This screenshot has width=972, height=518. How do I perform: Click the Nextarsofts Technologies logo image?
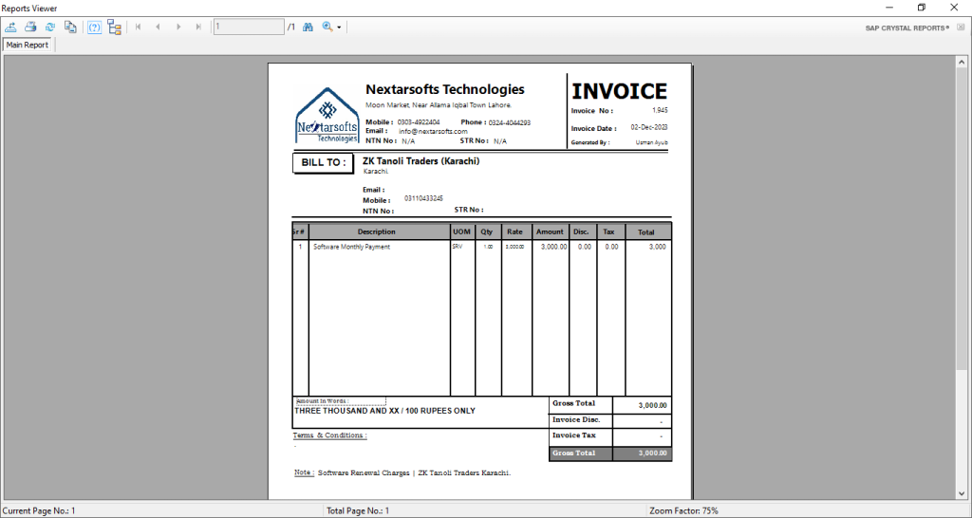tap(327, 115)
